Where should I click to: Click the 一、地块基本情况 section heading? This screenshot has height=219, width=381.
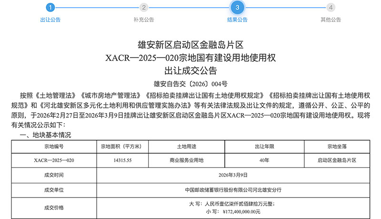[x=45, y=136]
